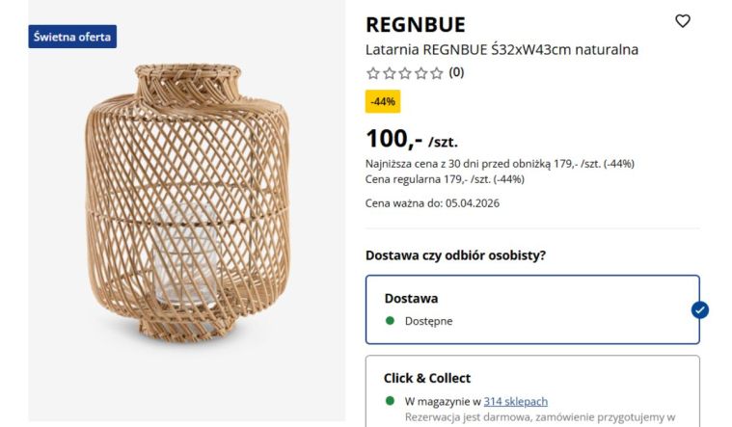Click the blue checkmark on Dostawa option

pyautogui.click(x=700, y=309)
